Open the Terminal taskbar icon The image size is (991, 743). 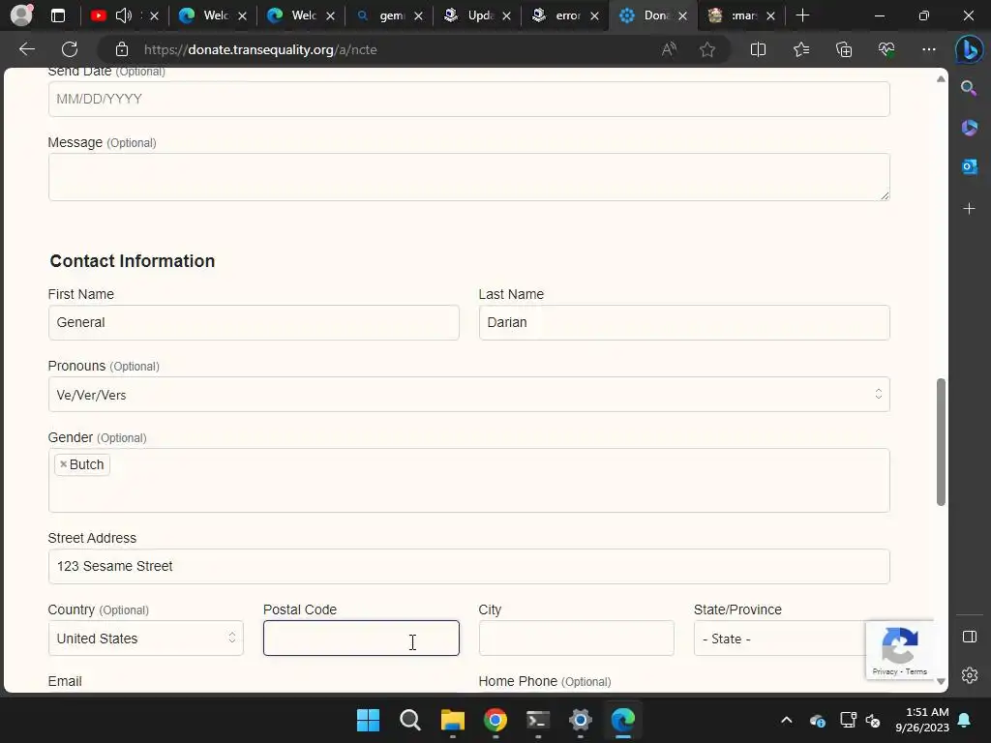538,720
